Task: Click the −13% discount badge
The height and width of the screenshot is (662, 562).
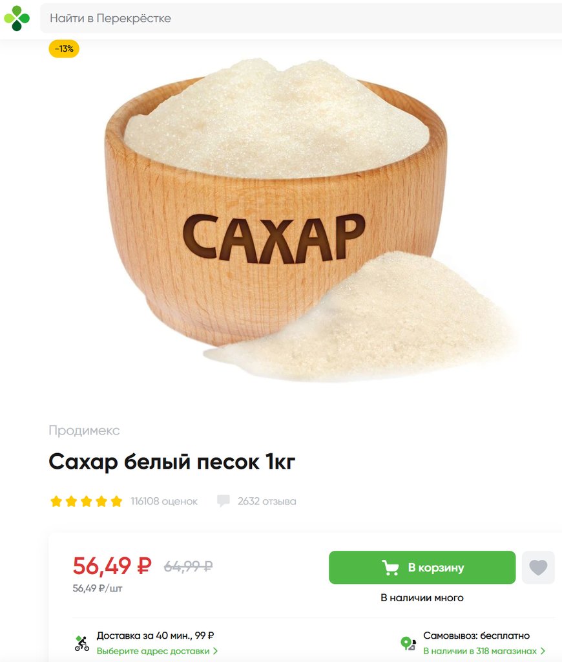Action: 64,49
